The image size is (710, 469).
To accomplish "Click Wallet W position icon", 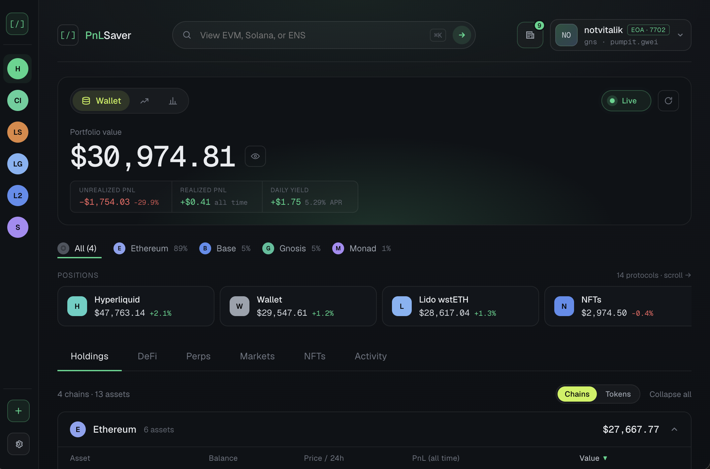I will 240,306.
